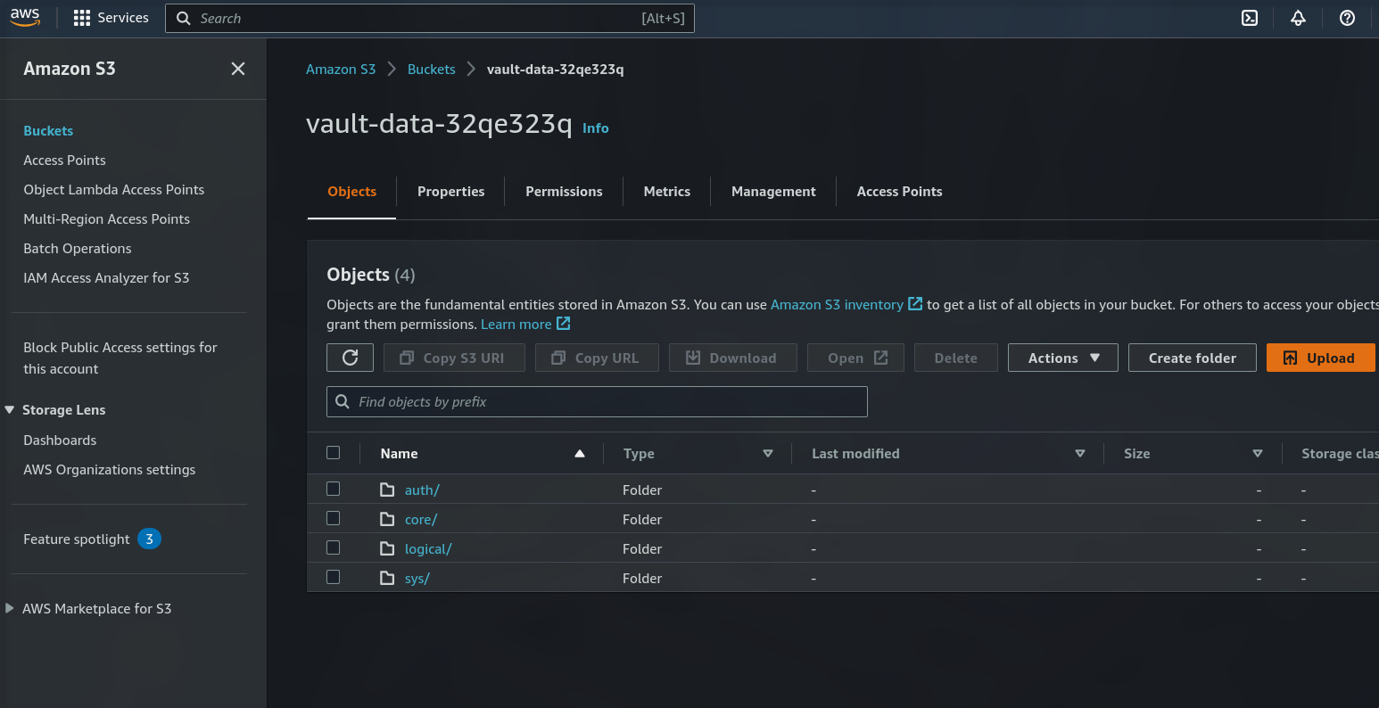Click the search magnifier in the prefix filter
Image resolution: width=1379 pixels, height=708 pixels.
click(343, 402)
